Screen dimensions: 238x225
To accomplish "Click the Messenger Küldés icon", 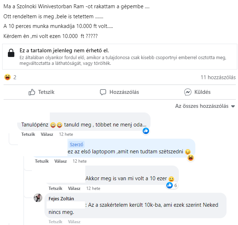I will pyautogui.click(x=187, y=92).
